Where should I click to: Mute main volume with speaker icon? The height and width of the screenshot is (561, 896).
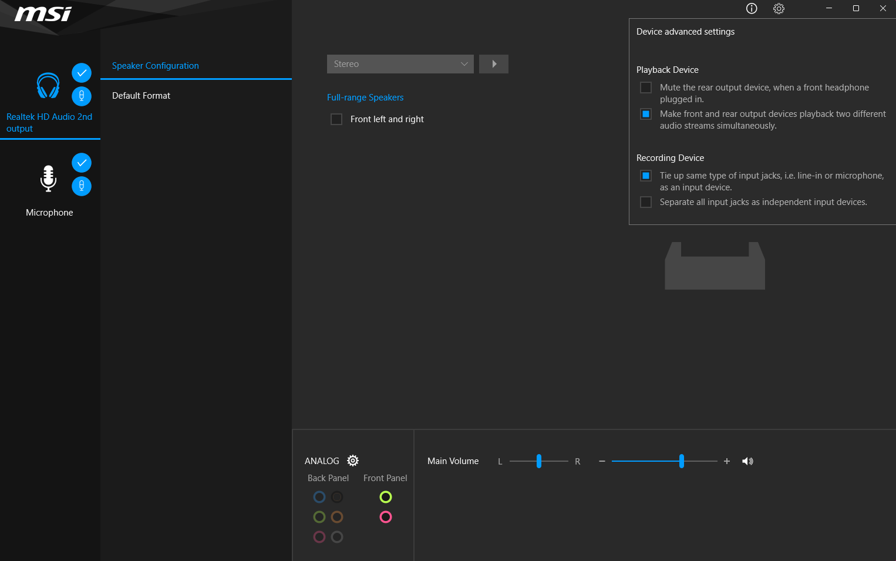pyautogui.click(x=747, y=461)
